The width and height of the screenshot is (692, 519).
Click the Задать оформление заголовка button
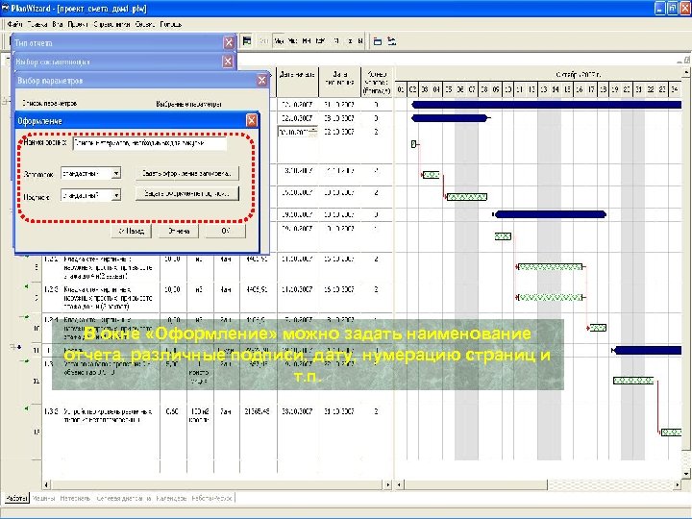pos(187,173)
